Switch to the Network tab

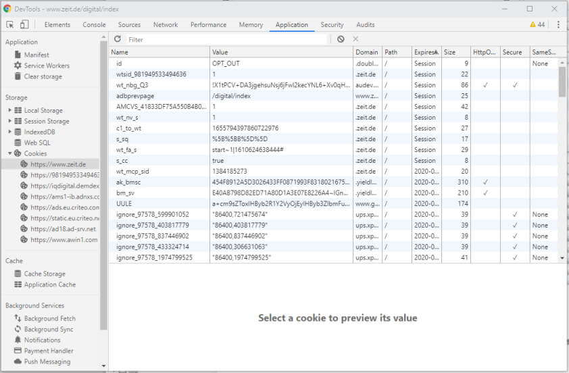[166, 25]
